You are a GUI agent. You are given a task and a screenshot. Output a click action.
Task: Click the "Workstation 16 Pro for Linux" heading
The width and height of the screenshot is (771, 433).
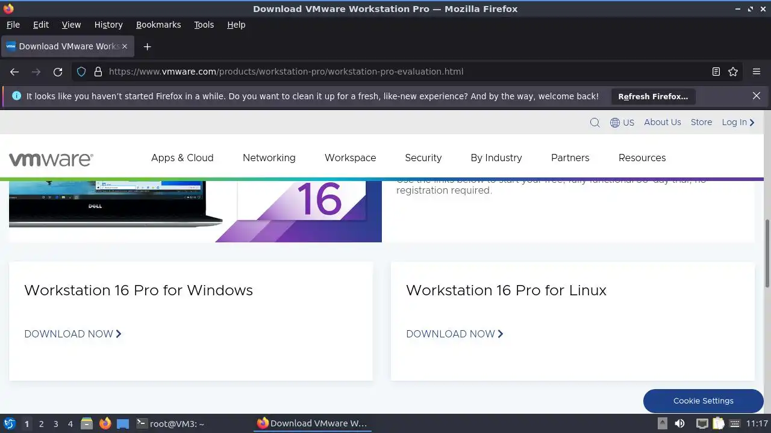(506, 290)
